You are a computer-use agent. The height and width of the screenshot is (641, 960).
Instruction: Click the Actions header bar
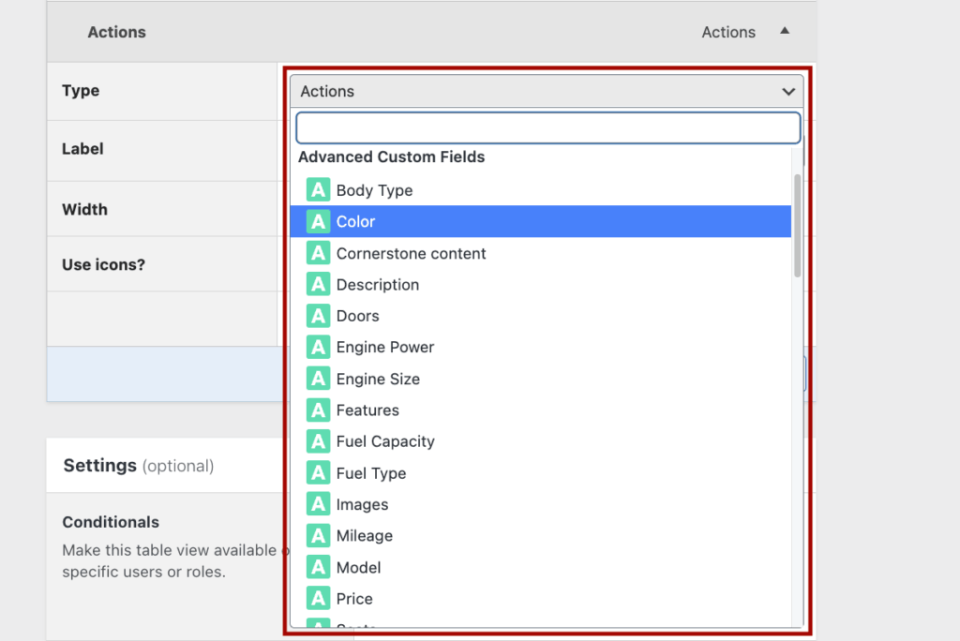[116, 31]
